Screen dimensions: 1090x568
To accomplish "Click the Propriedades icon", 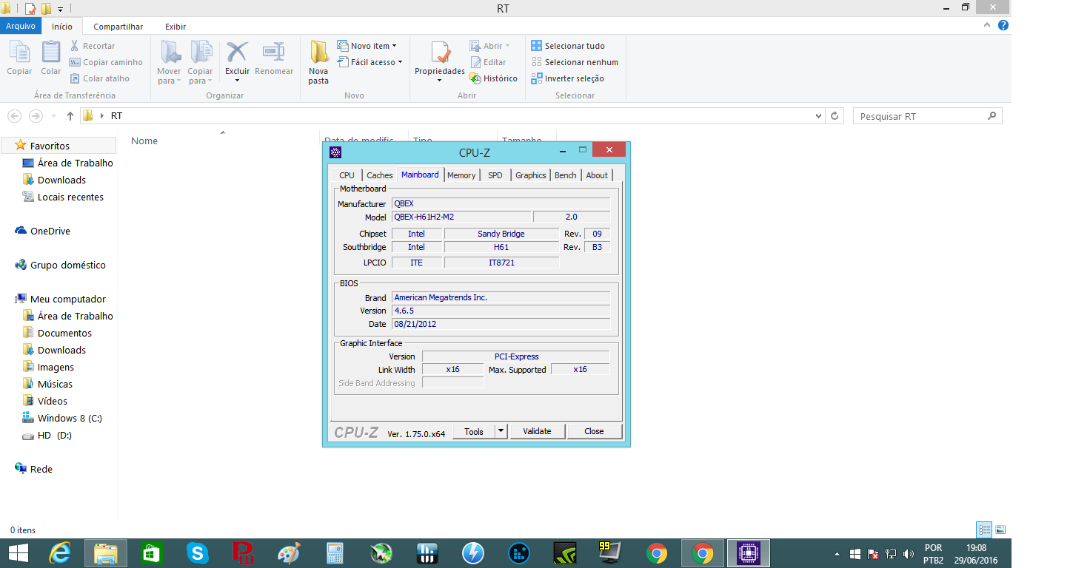I will coord(440,53).
